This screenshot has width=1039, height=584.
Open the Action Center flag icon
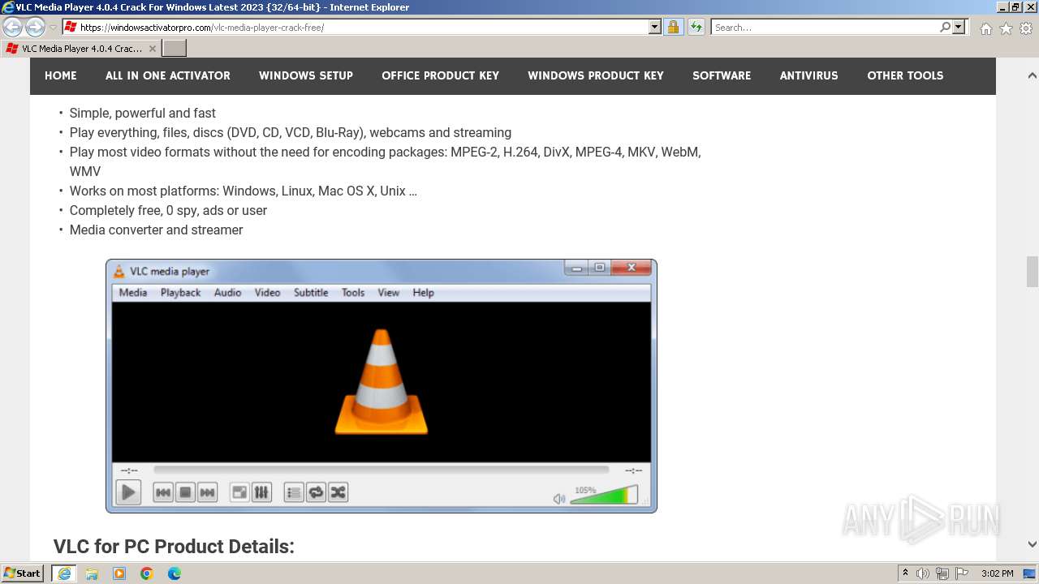point(962,573)
